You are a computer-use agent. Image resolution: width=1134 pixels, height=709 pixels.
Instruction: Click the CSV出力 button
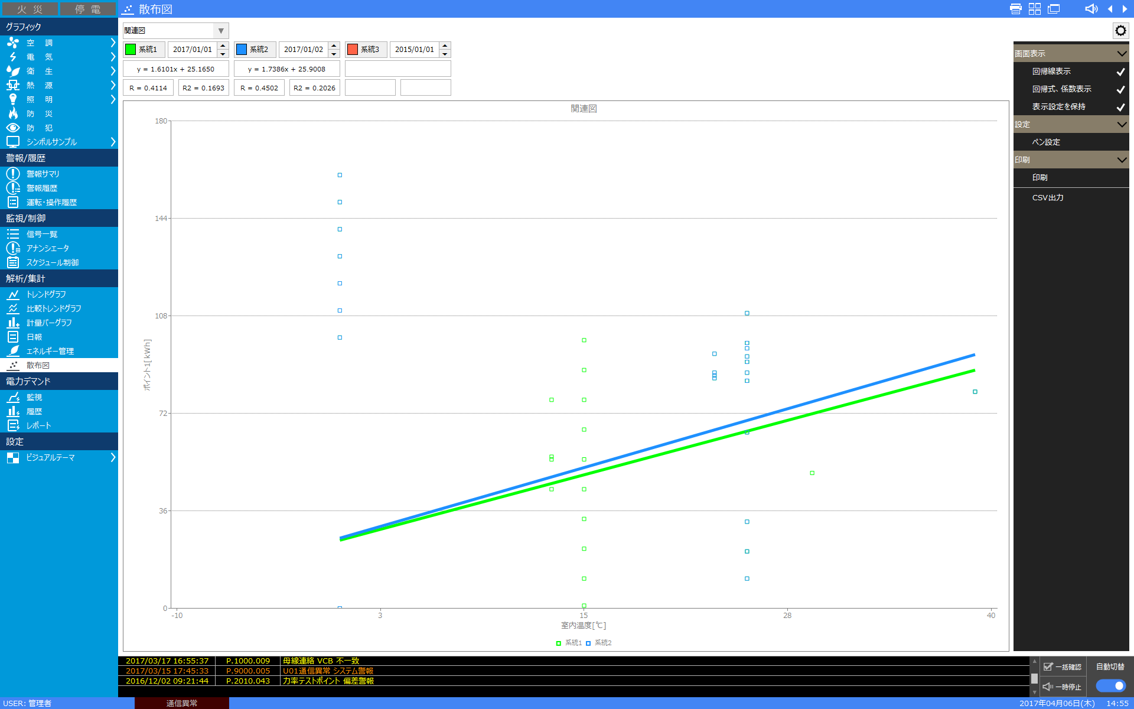click(1048, 198)
